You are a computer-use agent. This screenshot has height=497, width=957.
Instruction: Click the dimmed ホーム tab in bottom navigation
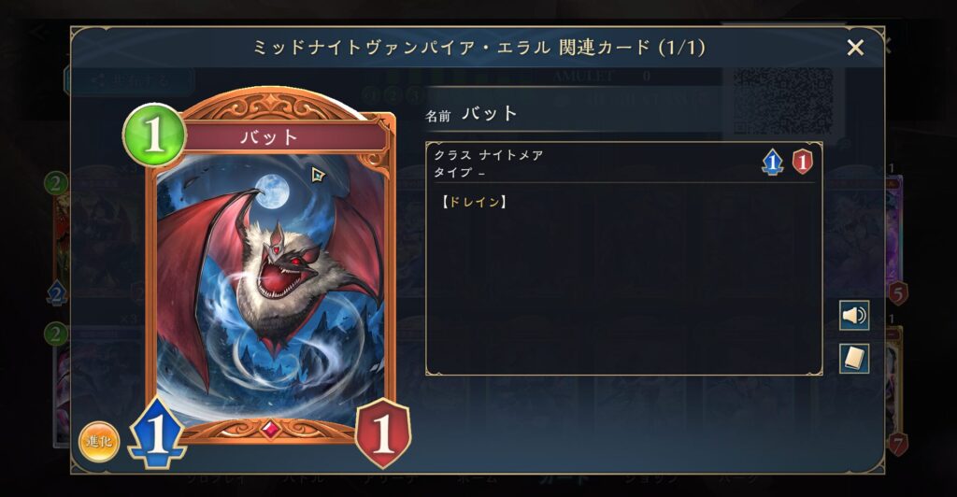(x=478, y=478)
